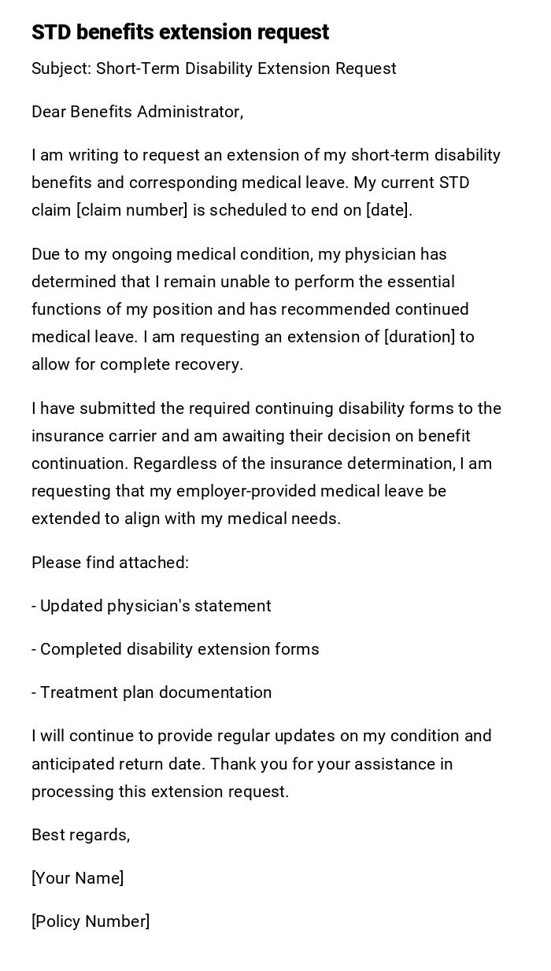The height and width of the screenshot is (971, 551).
Task: Click the [Your Name] placeholder
Action: pos(77,878)
